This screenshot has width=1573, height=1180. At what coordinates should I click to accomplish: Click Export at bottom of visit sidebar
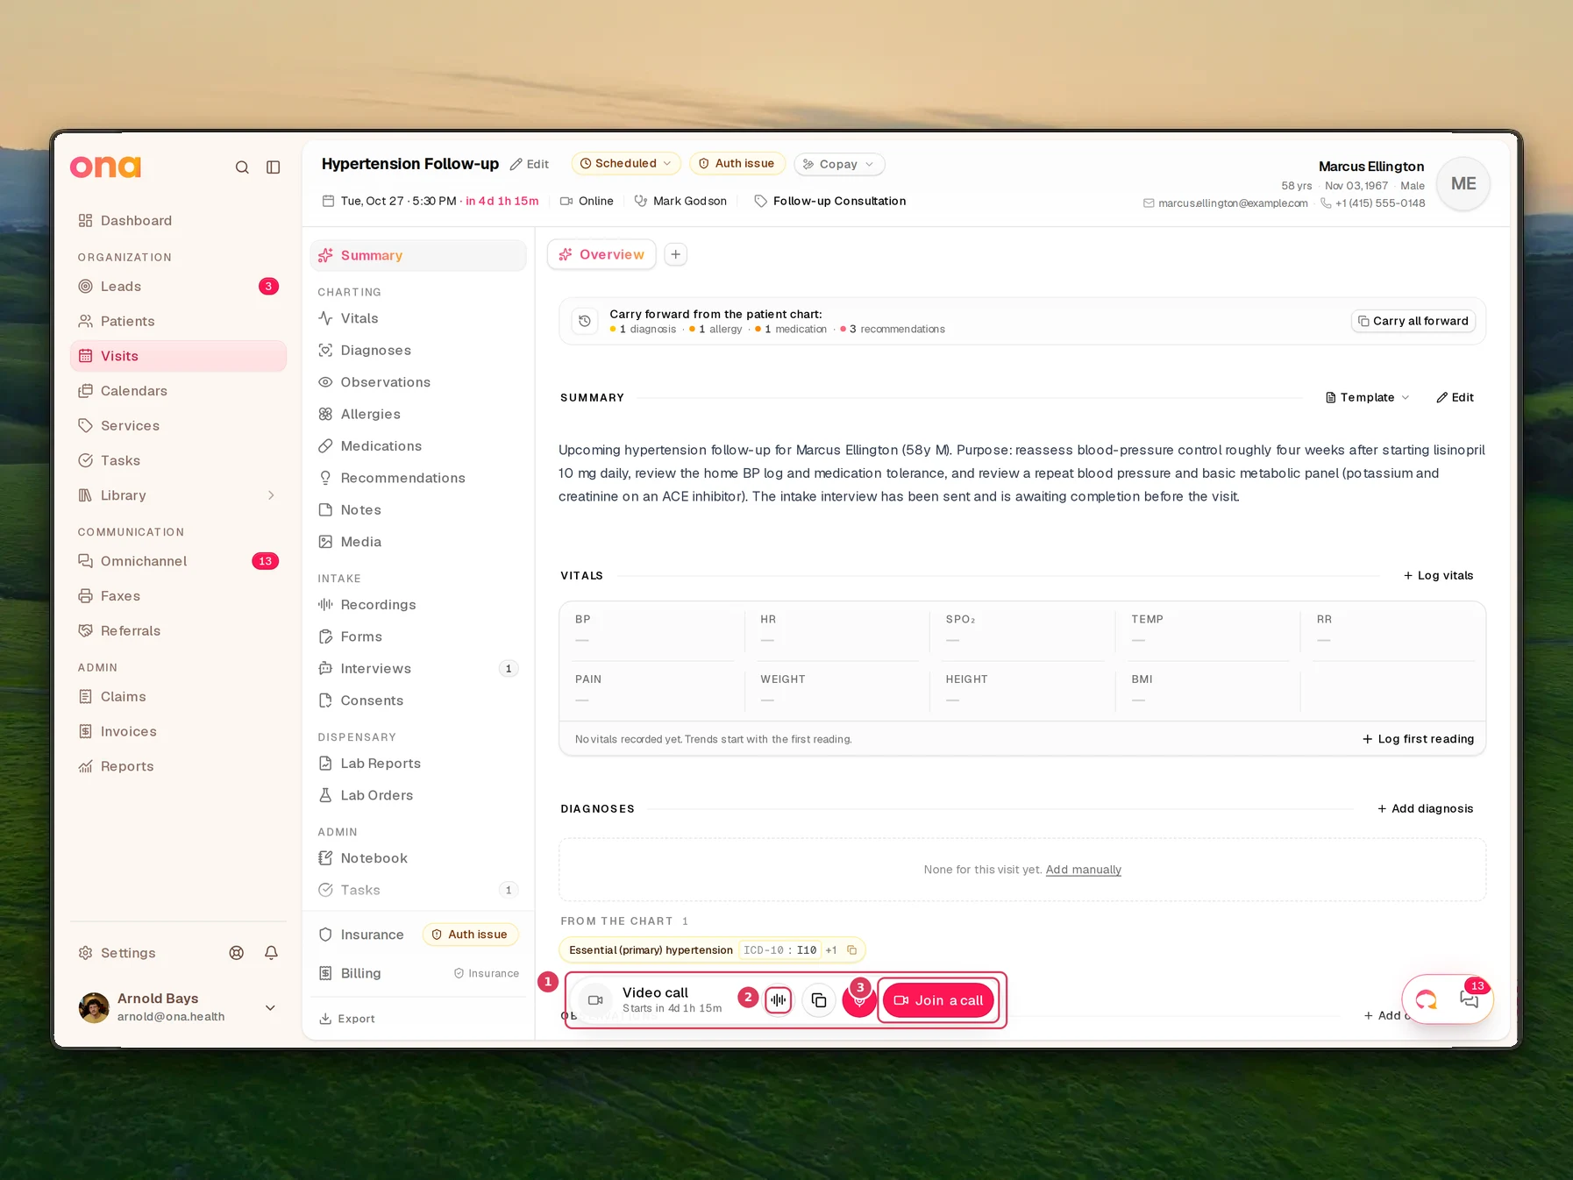(347, 1019)
